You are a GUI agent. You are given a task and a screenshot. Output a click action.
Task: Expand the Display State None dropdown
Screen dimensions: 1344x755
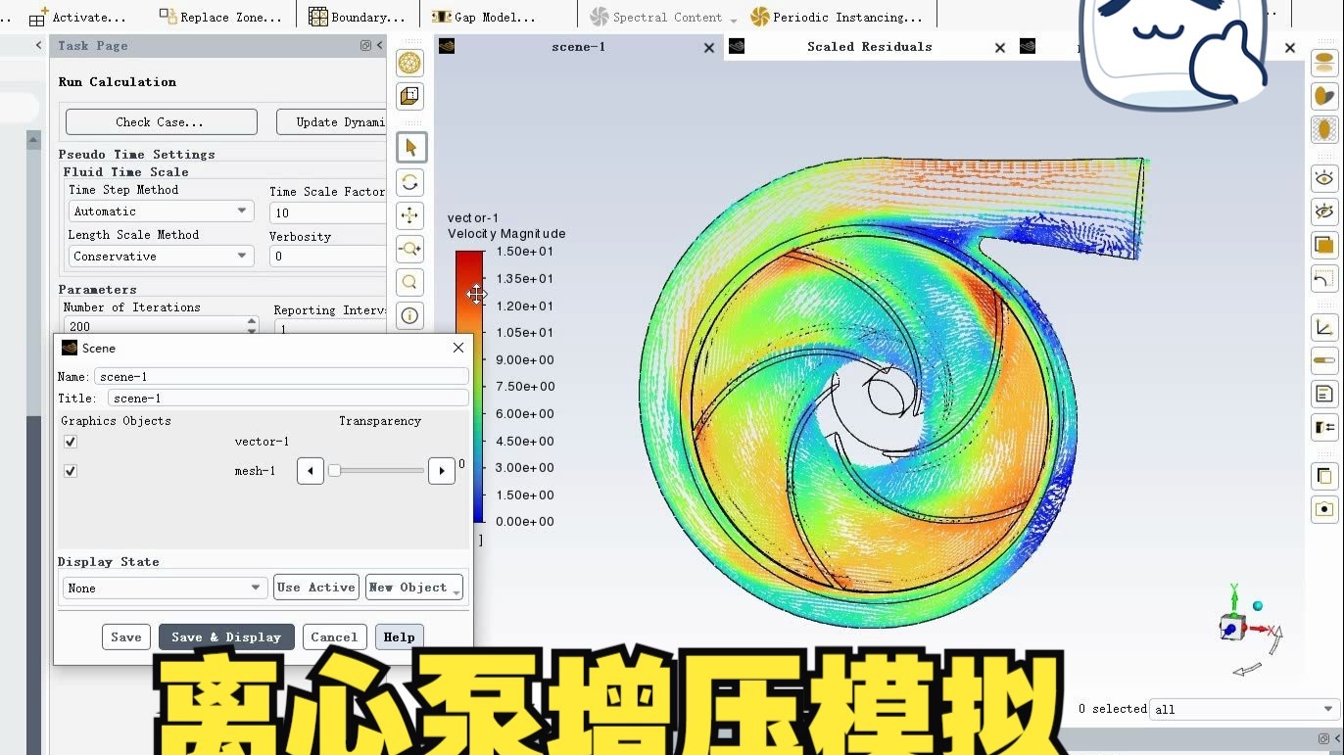258,588
